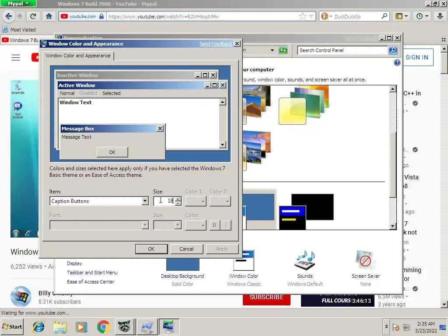Click the Selected menu in preview
448x336 pixels.
tap(112, 93)
